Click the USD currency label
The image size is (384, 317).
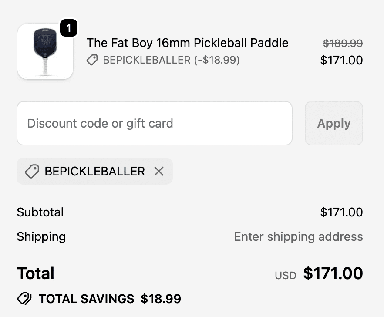pos(285,275)
